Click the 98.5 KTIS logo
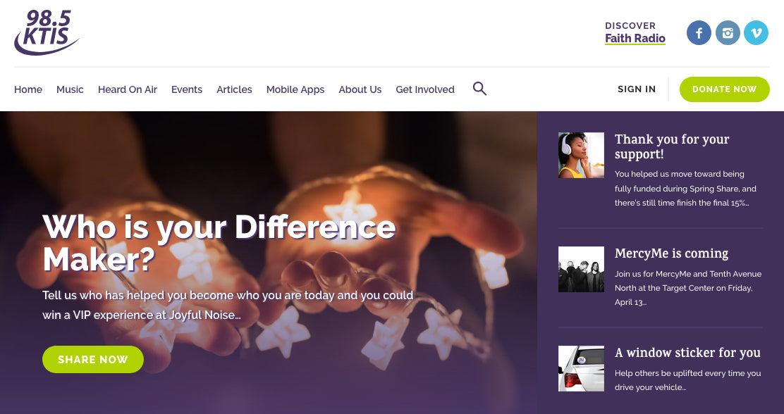This screenshot has width=784, height=414. click(x=47, y=32)
